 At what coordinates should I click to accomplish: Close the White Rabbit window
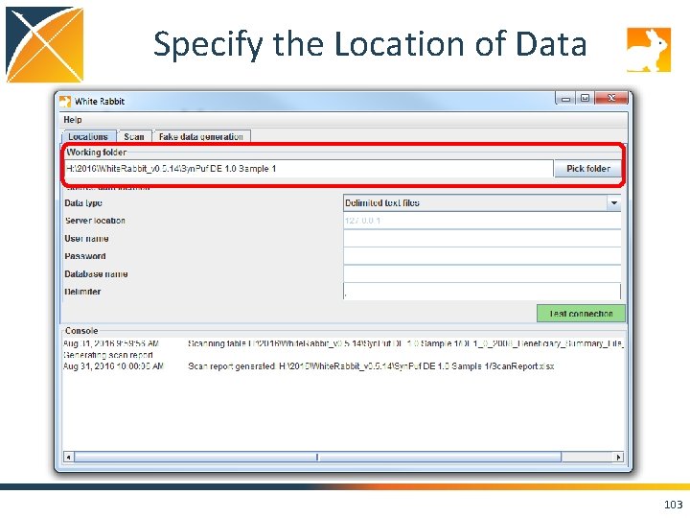611,98
